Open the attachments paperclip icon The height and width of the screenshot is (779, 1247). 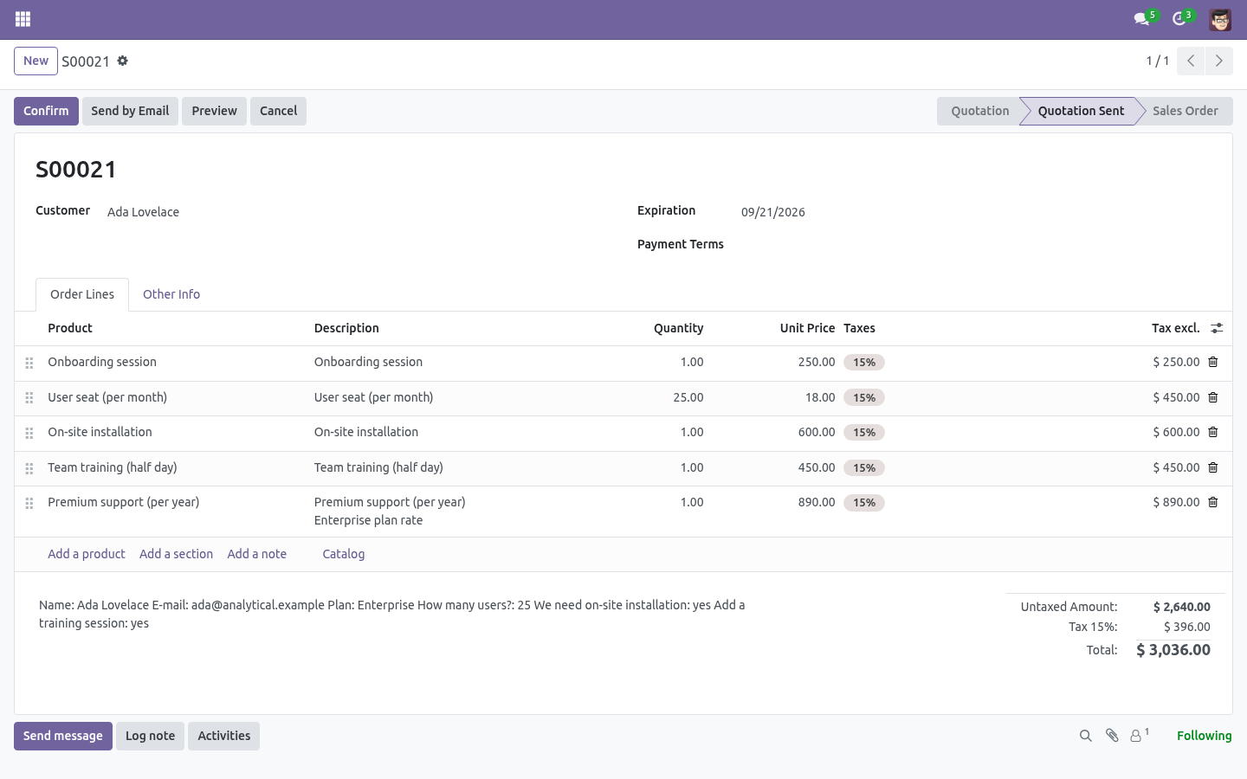pyautogui.click(x=1112, y=736)
